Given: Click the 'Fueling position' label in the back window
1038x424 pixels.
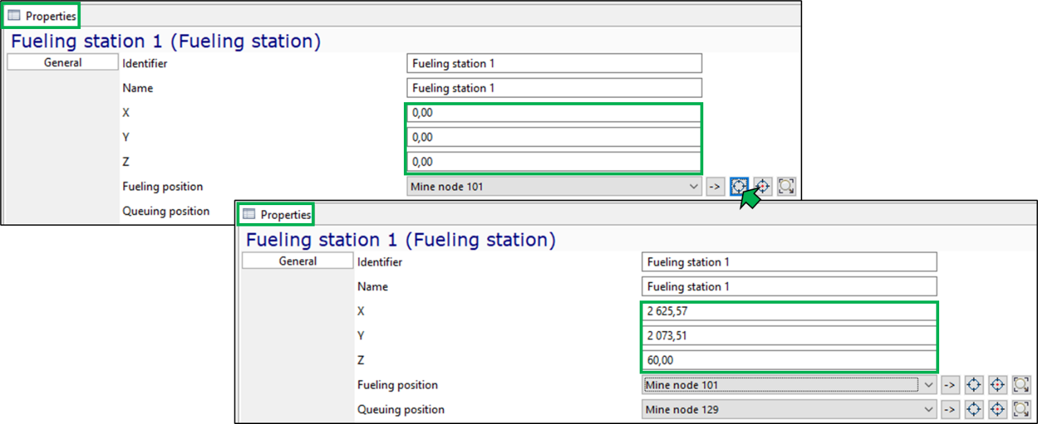Looking at the screenshot, I should [163, 186].
